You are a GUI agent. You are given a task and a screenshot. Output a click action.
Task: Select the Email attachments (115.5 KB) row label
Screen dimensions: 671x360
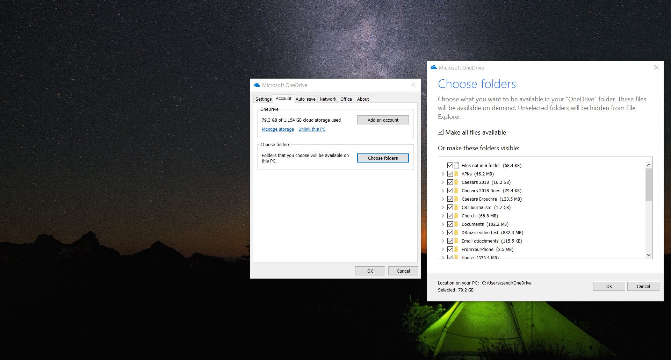point(492,241)
